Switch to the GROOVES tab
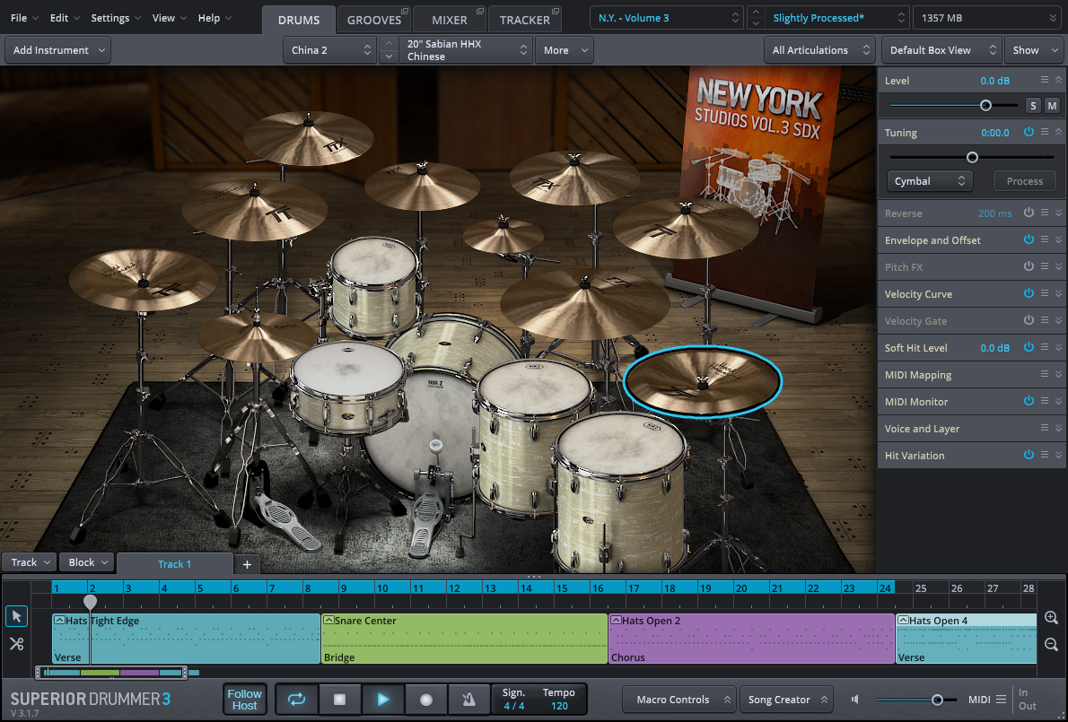 [374, 20]
